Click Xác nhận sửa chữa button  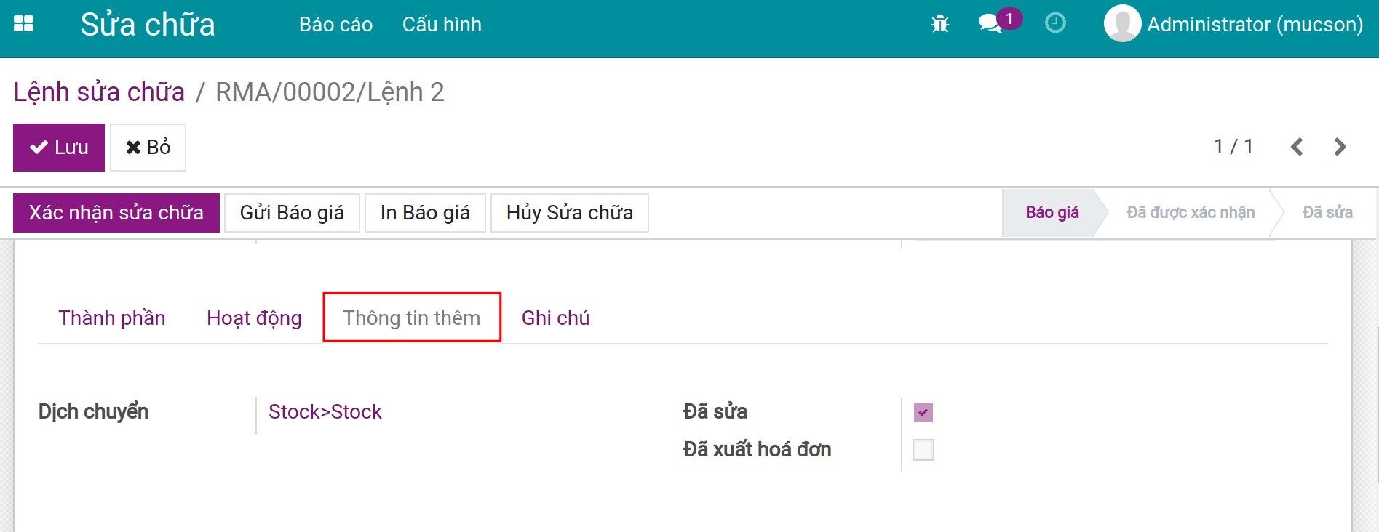[116, 213]
